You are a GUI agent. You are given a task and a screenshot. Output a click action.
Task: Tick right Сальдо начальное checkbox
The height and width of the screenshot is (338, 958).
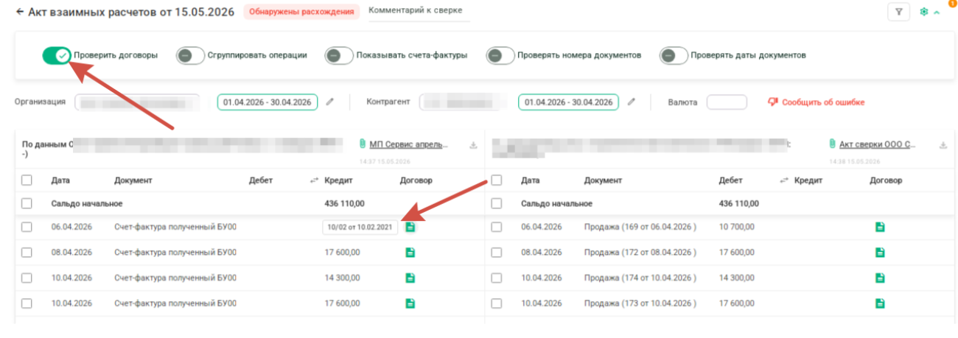click(497, 203)
